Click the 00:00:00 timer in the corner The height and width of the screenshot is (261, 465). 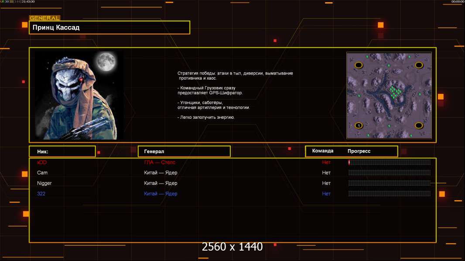point(458,2)
